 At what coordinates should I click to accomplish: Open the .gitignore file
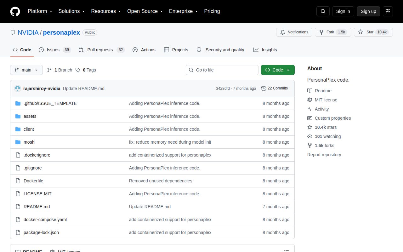(32, 168)
